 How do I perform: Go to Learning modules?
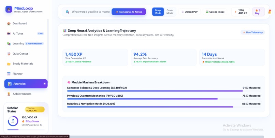click(x=26, y=44)
